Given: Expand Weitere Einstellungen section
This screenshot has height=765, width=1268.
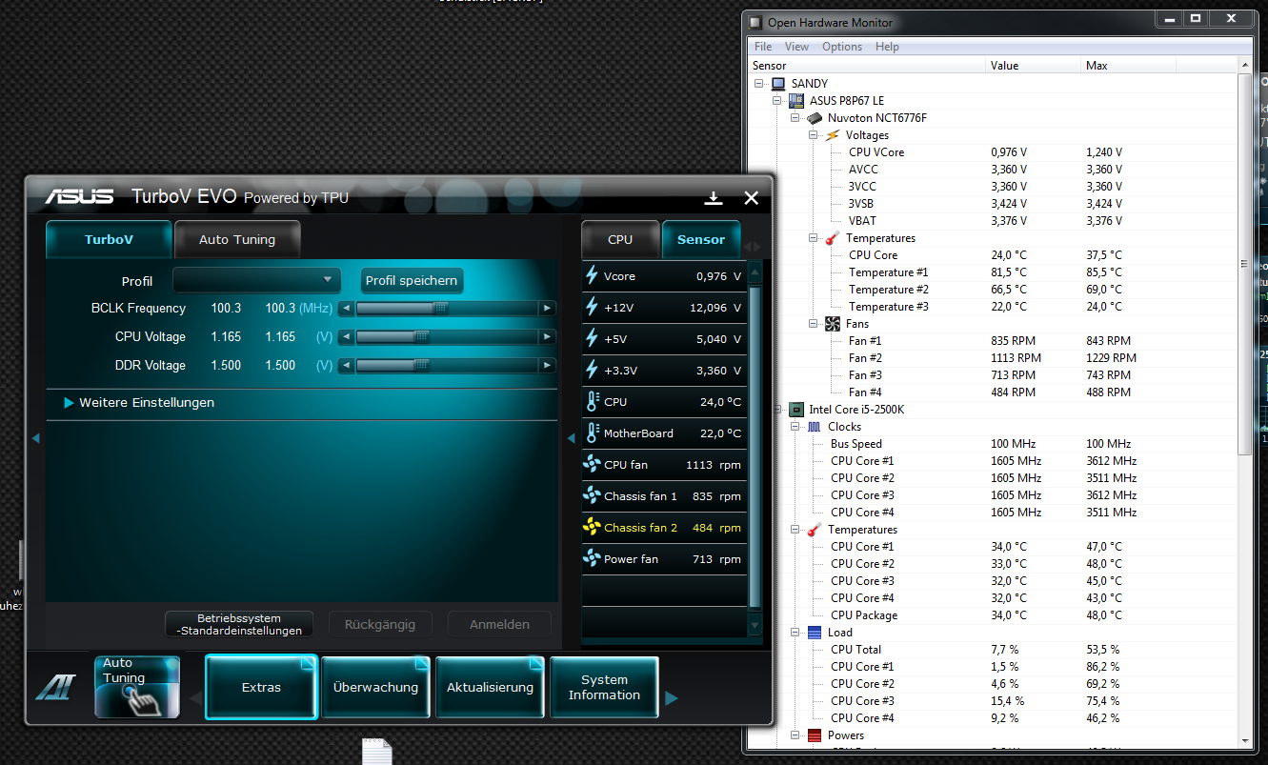Looking at the screenshot, I should pyautogui.click(x=139, y=403).
